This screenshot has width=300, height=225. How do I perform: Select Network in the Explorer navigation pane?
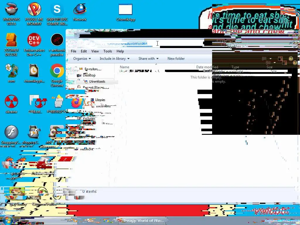point(87,149)
